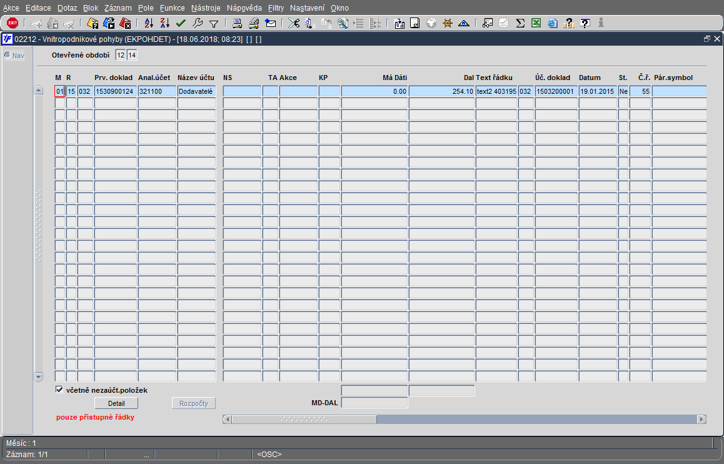Toggle včetně nezaúčt.položek checkbox
Screen dimensions: 724x464
click(59, 390)
